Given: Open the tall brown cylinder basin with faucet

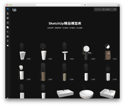Looking at the screenshot, I should (43, 72).
